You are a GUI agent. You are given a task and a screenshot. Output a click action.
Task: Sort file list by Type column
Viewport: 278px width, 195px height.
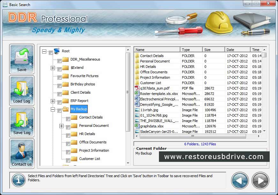click(x=191, y=50)
